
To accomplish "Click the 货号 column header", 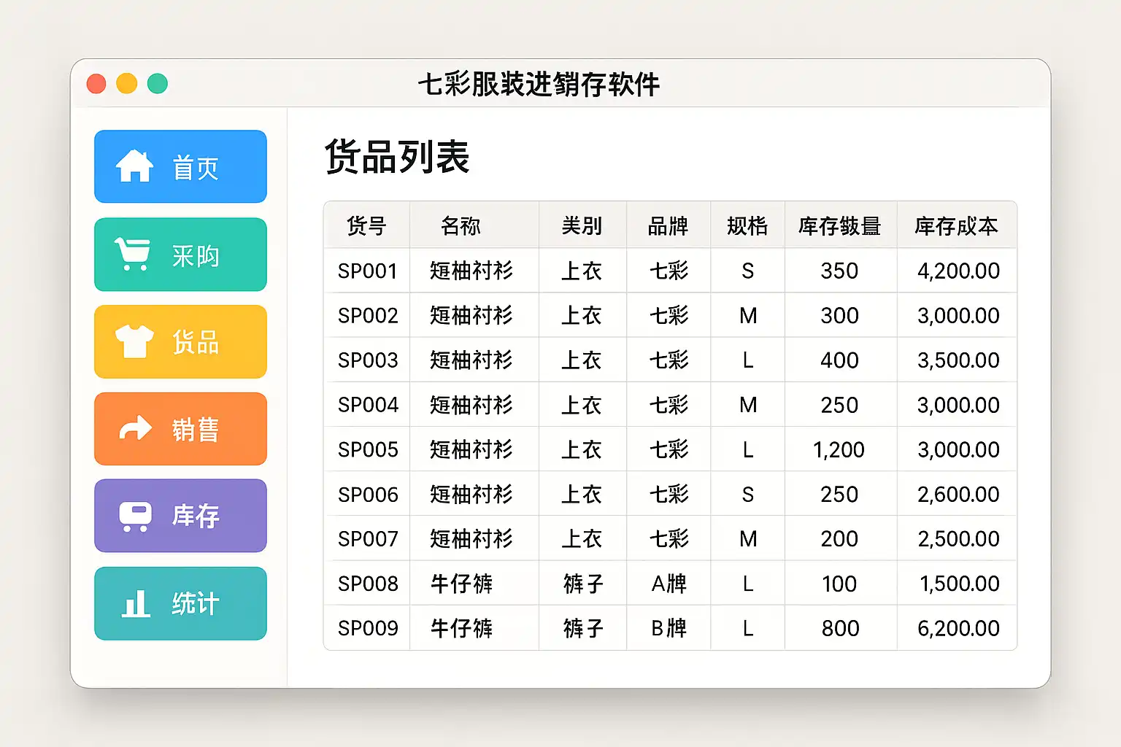I will pyautogui.click(x=366, y=226).
